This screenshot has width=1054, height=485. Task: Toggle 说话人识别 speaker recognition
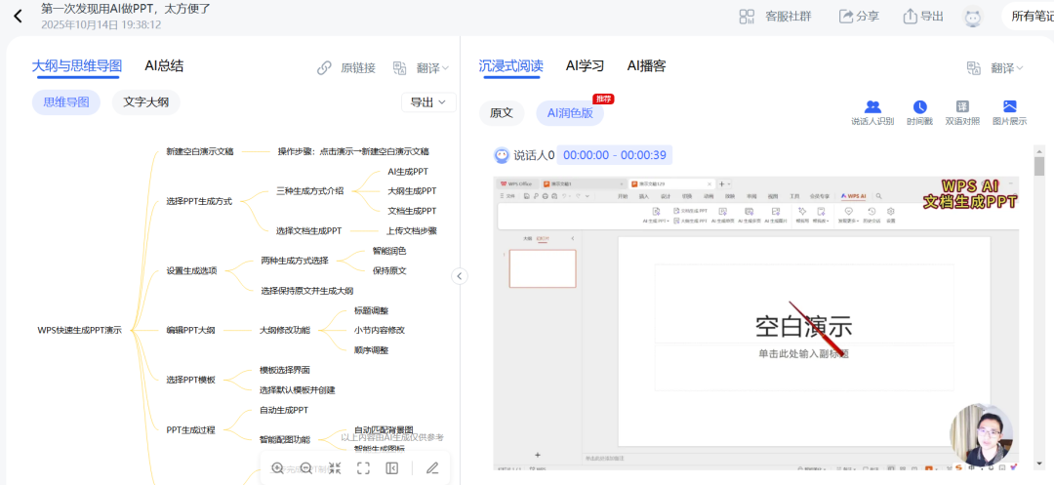[872, 113]
